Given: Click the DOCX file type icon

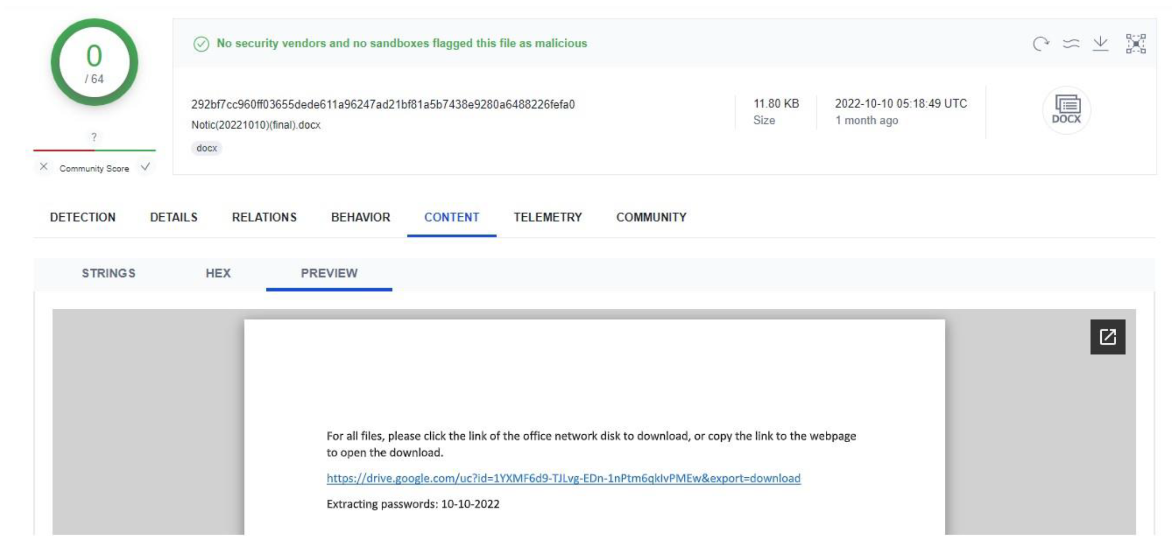Looking at the screenshot, I should (x=1066, y=110).
